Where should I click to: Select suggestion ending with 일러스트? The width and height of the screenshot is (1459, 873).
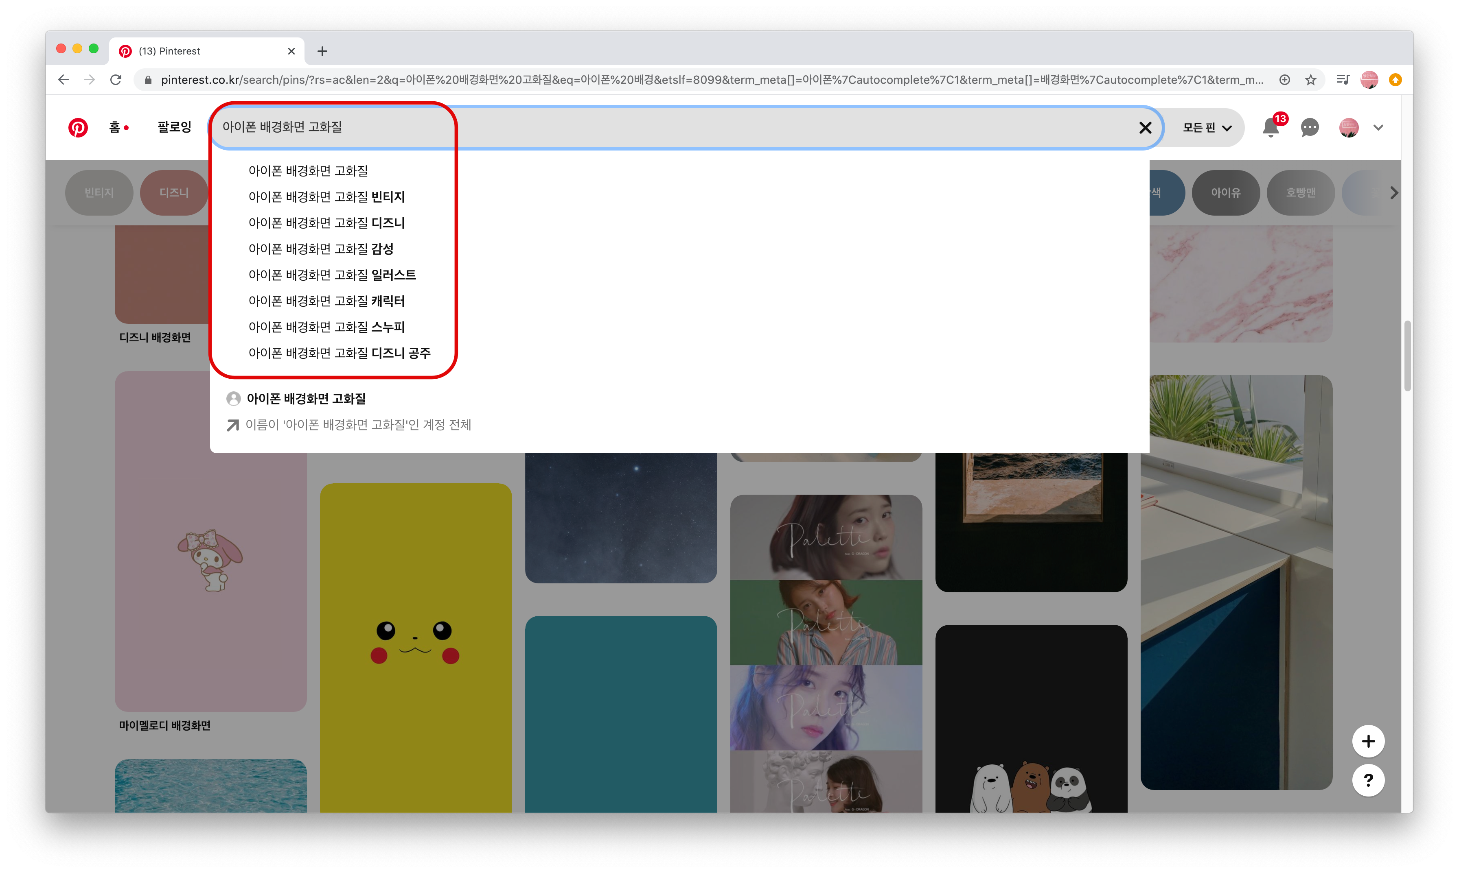pos(332,275)
